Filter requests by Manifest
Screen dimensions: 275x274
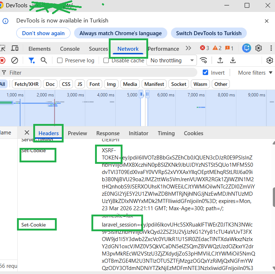point(154,84)
